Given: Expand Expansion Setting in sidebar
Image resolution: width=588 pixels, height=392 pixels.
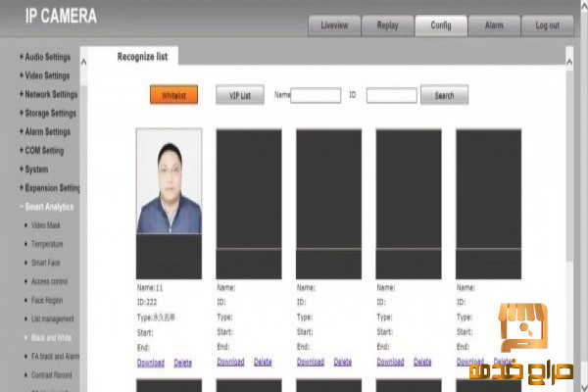Looking at the screenshot, I should coord(50,188).
